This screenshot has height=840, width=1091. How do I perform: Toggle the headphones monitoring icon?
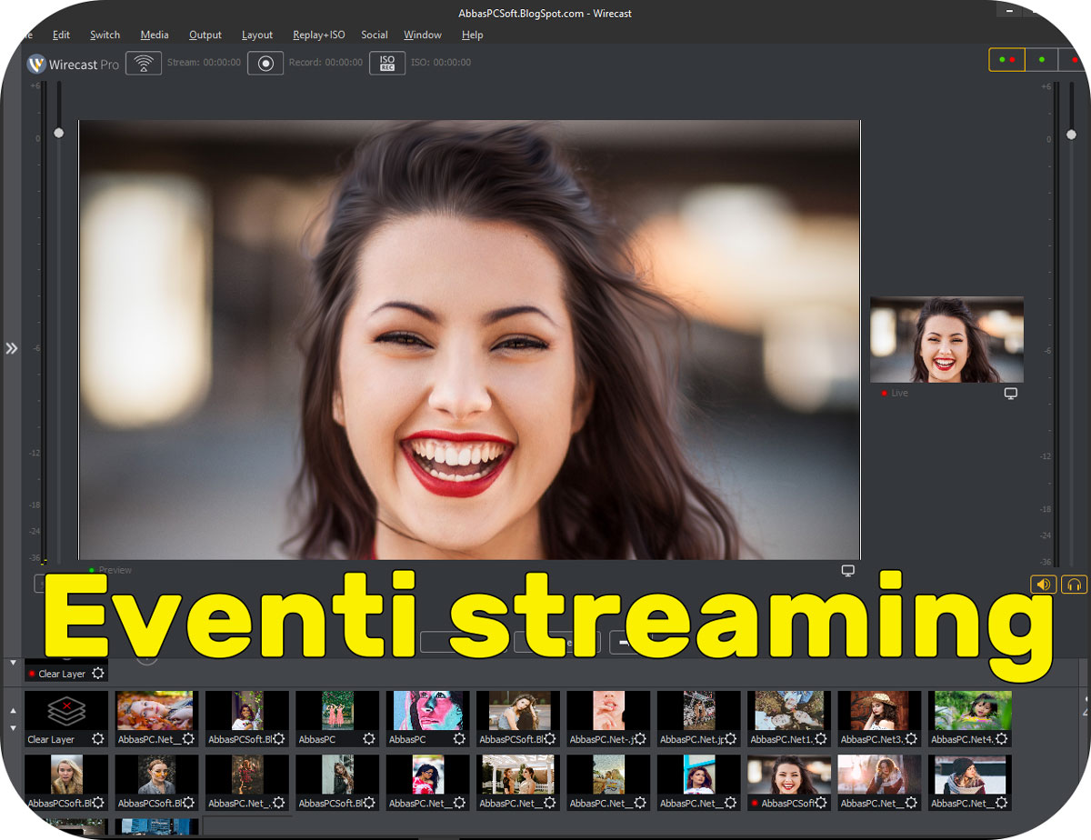(x=1075, y=585)
